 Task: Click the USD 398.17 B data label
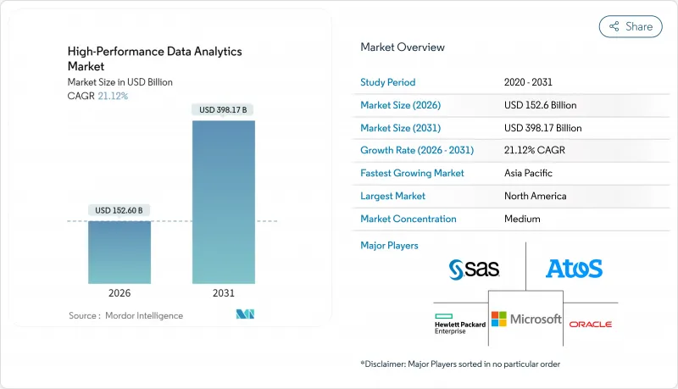(224, 110)
